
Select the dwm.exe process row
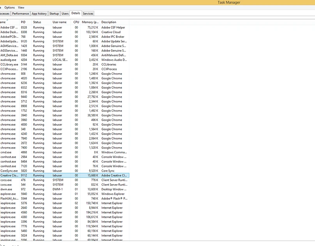6,189
